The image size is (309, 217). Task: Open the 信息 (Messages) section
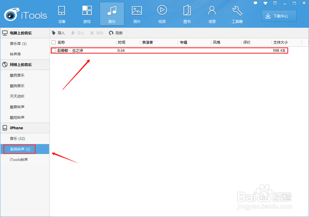[212, 14]
